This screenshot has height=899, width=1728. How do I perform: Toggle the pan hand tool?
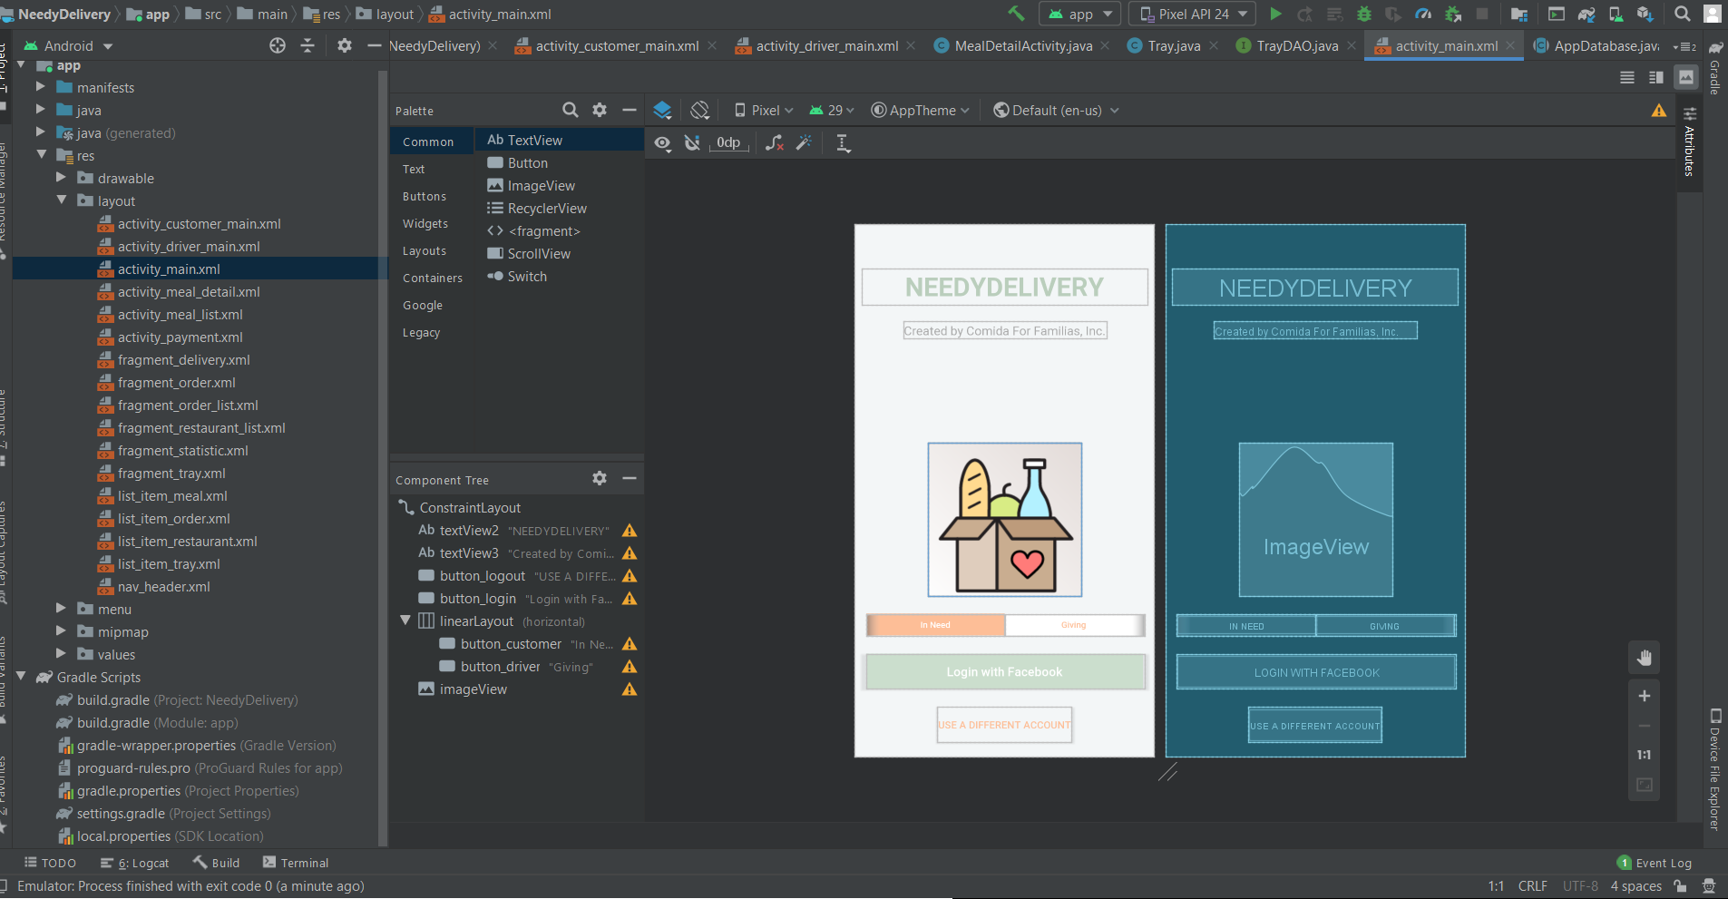point(1644,658)
